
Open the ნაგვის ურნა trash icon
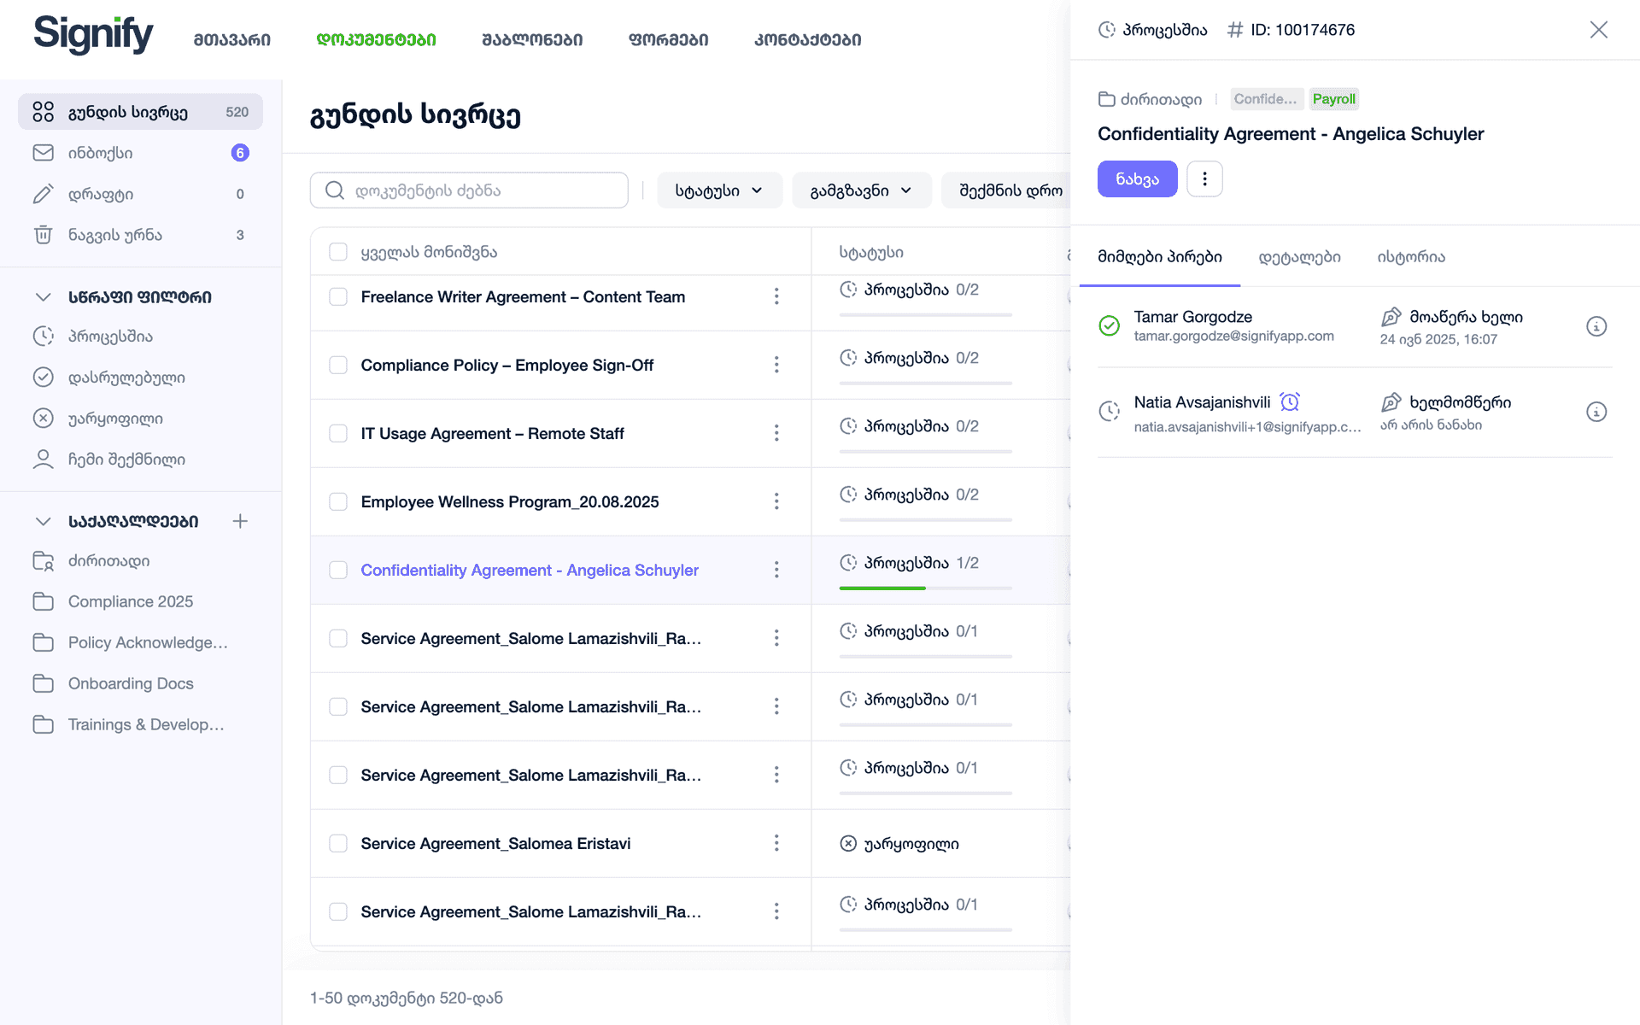43,235
